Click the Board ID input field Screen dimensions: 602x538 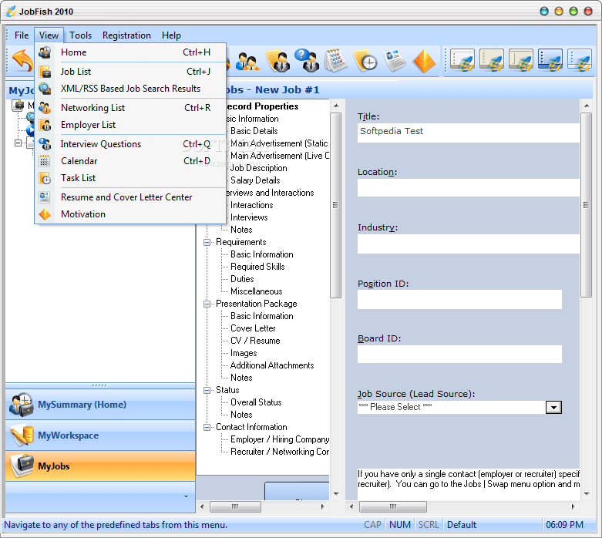pos(459,354)
